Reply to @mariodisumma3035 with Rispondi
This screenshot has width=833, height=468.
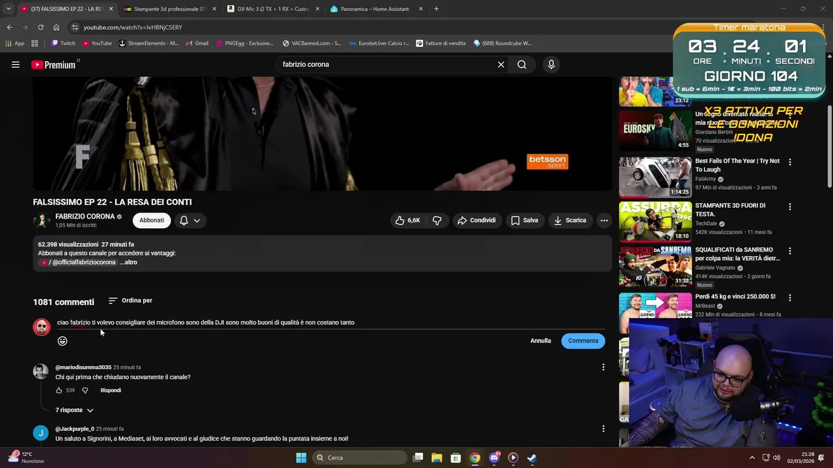[111, 390]
